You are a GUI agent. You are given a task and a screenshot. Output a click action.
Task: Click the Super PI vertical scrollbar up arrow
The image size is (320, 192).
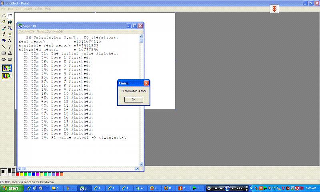pyautogui.click(x=141, y=36)
